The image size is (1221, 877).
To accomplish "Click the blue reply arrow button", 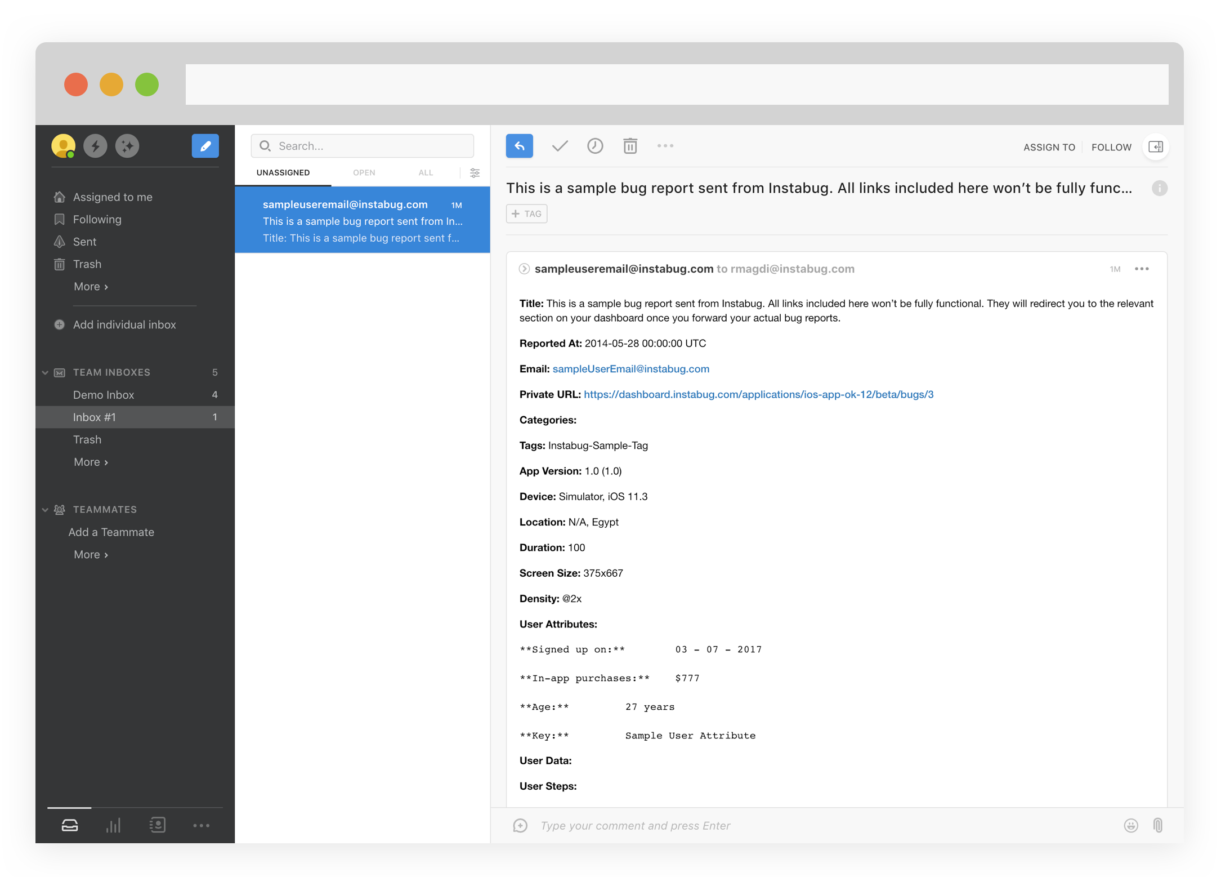I will click(519, 146).
